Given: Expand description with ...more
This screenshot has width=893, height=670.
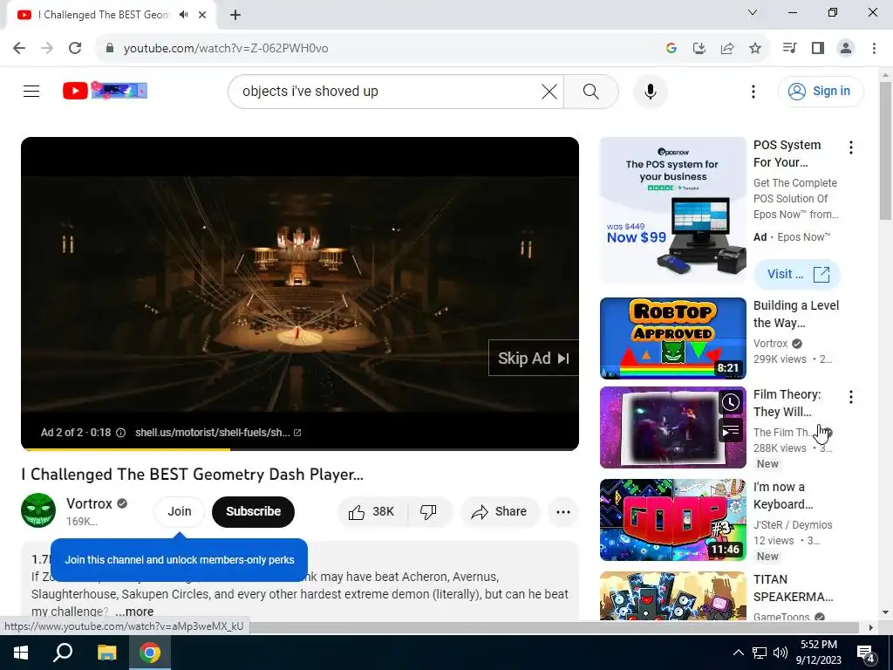Looking at the screenshot, I should (x=134, y=612).
